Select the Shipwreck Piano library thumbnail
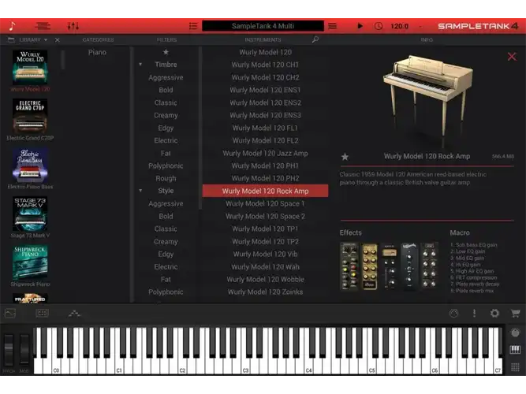This screenshot has height=394, width=526. coord(30,262)
